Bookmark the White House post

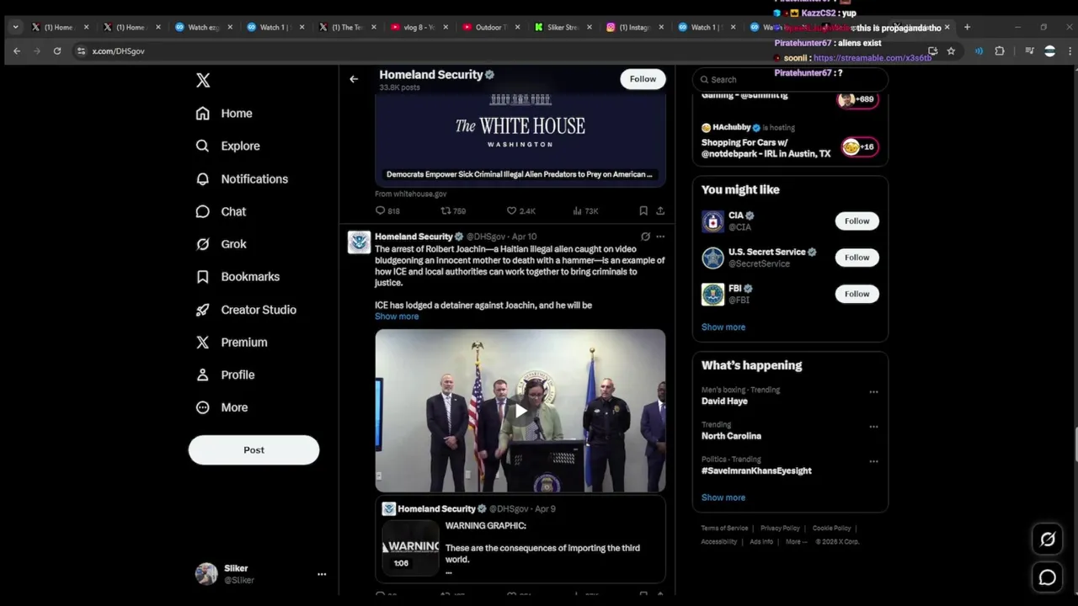[x=643, y=211]
